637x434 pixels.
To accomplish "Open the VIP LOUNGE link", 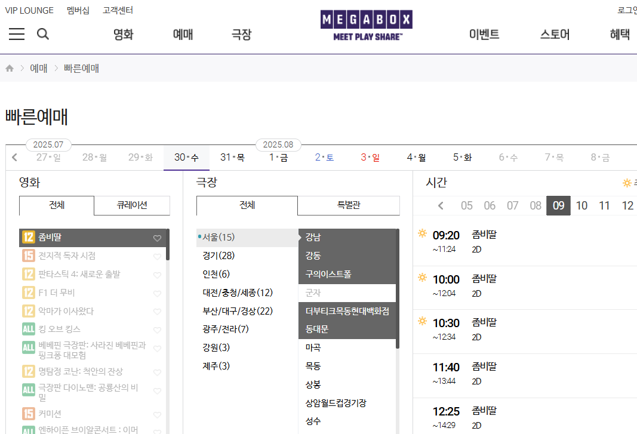I will click(29, 10).
